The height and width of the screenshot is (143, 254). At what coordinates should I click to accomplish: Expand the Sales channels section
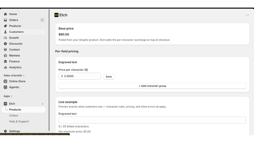(x=14, y=75)
